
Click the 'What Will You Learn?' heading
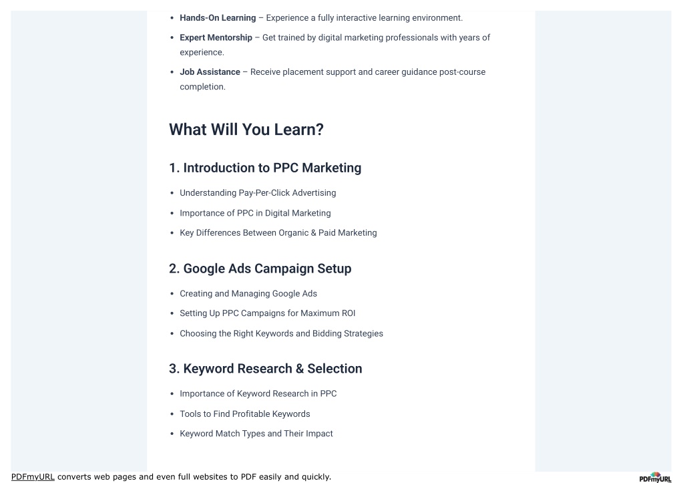click(246, 130)
